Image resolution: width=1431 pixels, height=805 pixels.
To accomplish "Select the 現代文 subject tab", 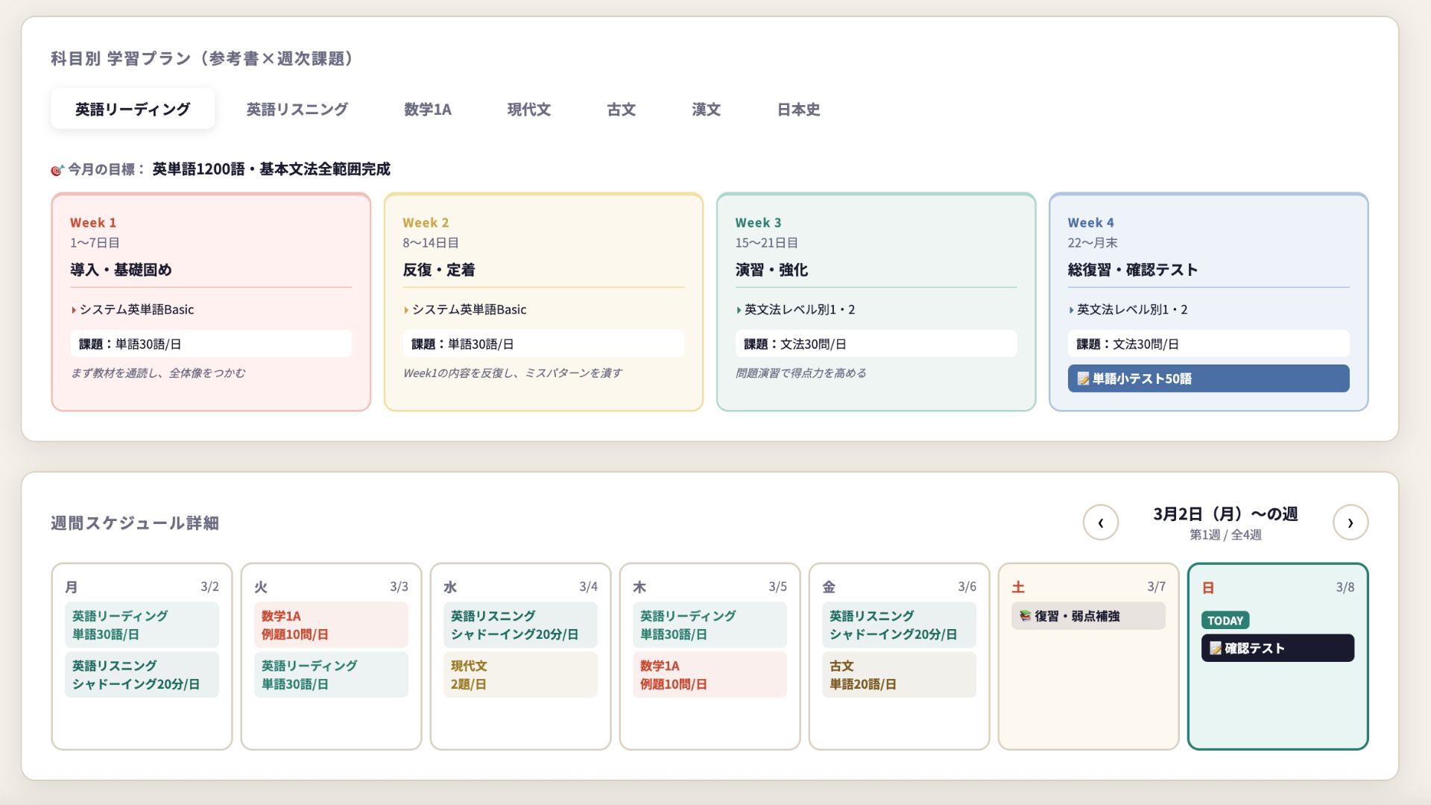I will (x=529, y=109).
